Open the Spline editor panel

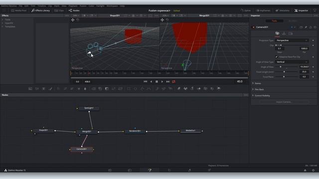coord(245,10)
